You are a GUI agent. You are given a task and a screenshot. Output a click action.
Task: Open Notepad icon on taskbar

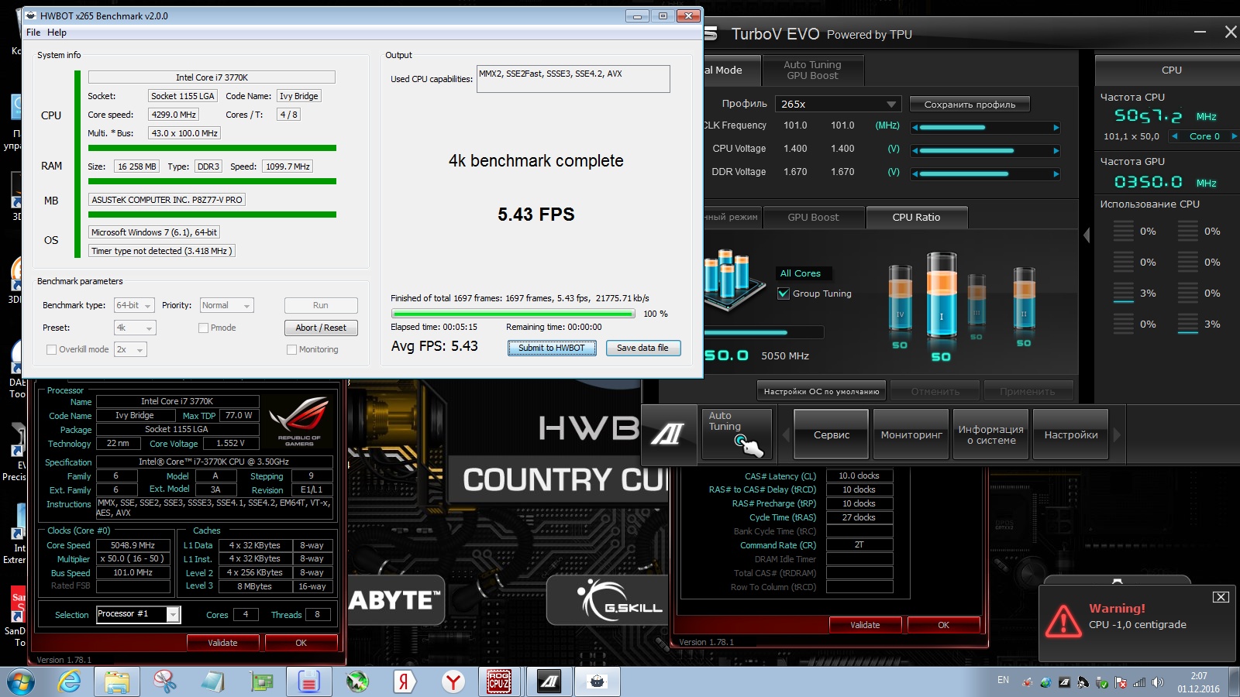click(x=212, y=682)
